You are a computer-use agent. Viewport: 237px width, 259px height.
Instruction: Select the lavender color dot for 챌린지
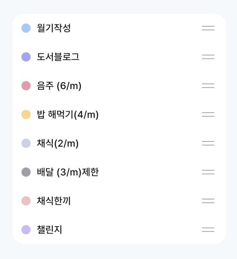point(26,230)
